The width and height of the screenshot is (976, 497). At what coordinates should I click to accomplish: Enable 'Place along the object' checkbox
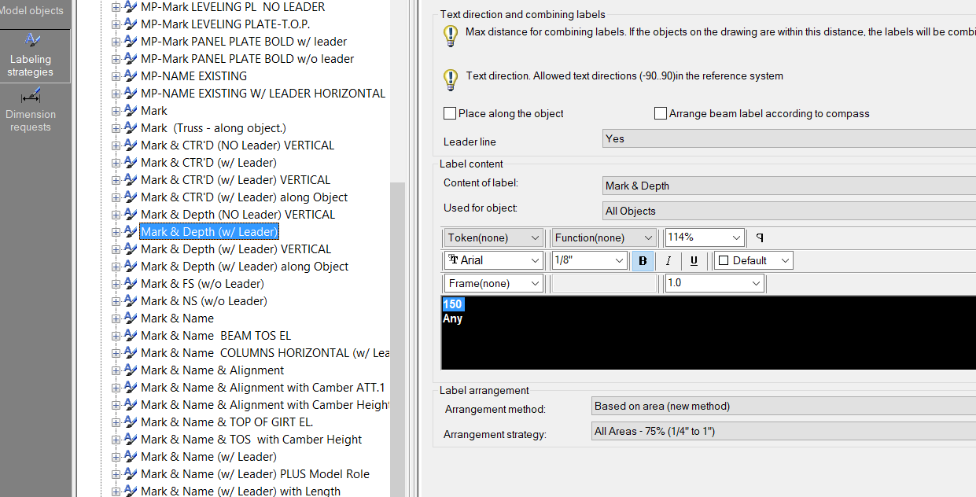coord(450,113)
